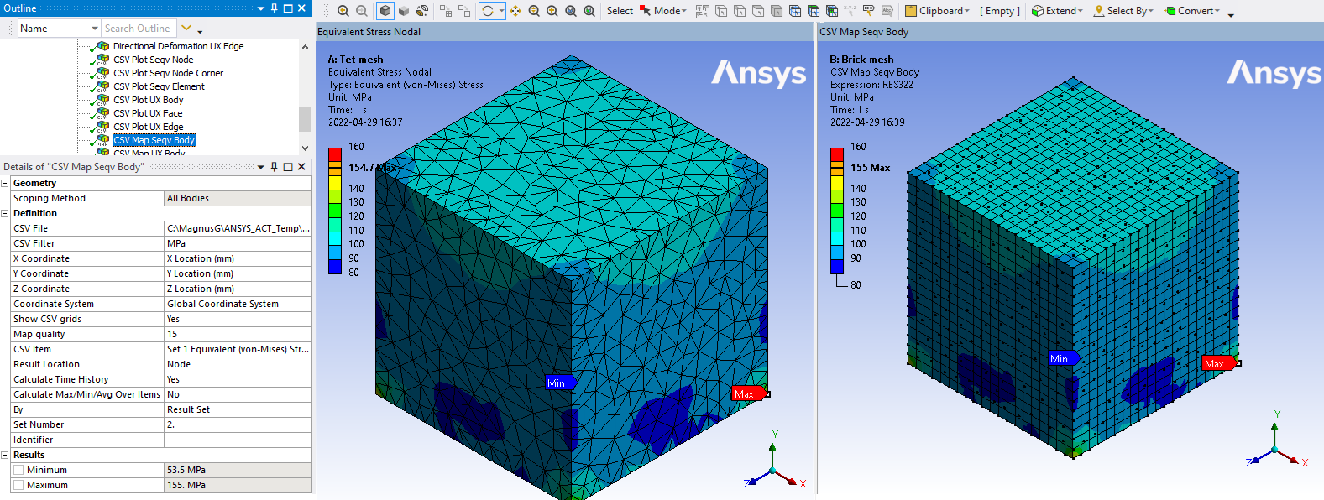Click the Outline scrollbar down arrow
The image size is (1324, 500).
305,148
